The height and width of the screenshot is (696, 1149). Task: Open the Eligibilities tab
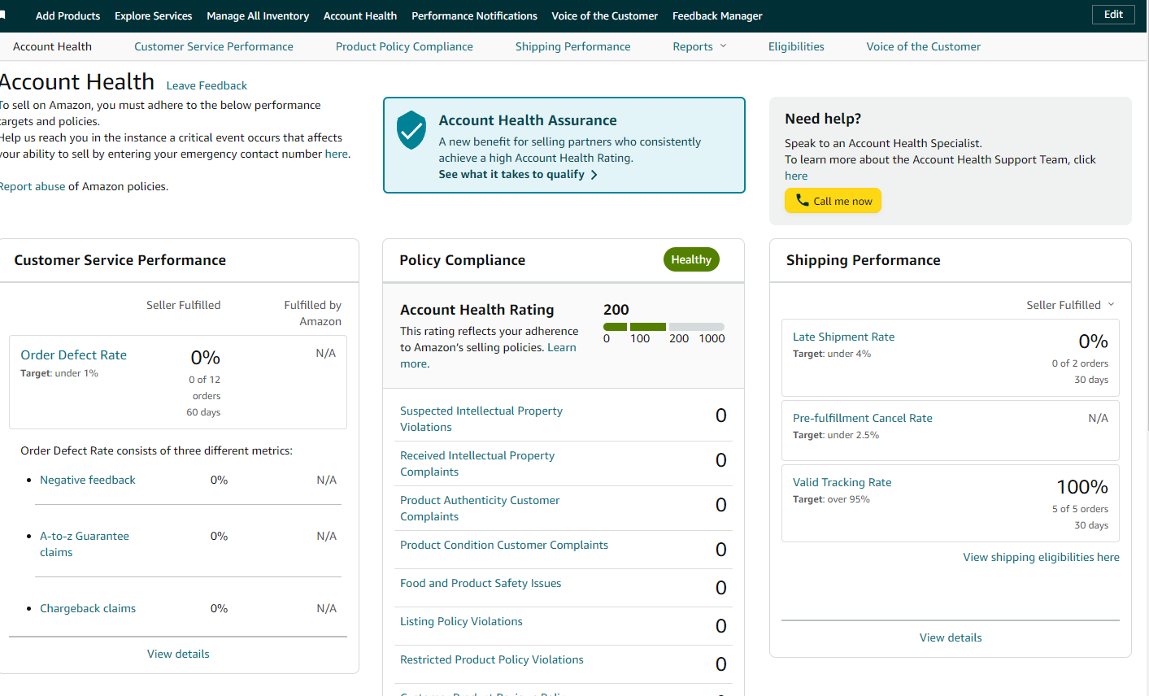click(x=796, y=46)
